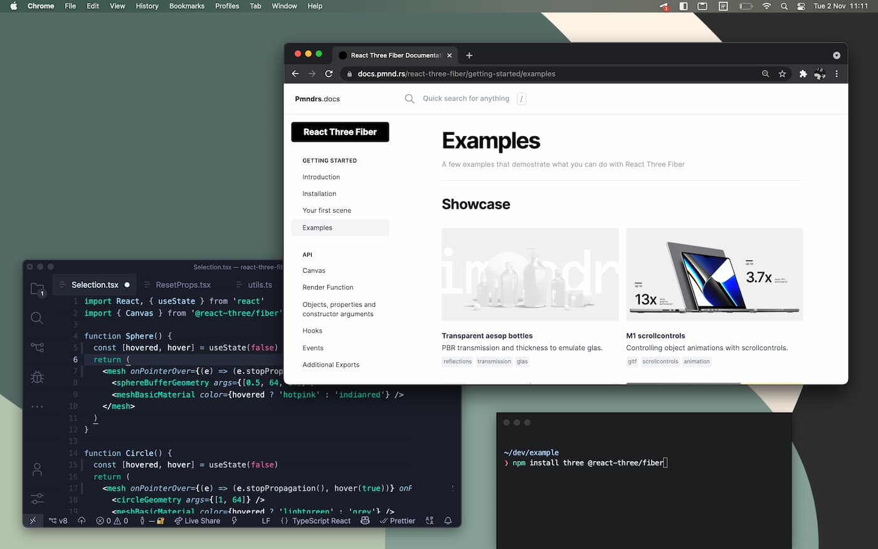Open Your first scene docs link
Screen dimensions: 878x549
coord(327,211)
